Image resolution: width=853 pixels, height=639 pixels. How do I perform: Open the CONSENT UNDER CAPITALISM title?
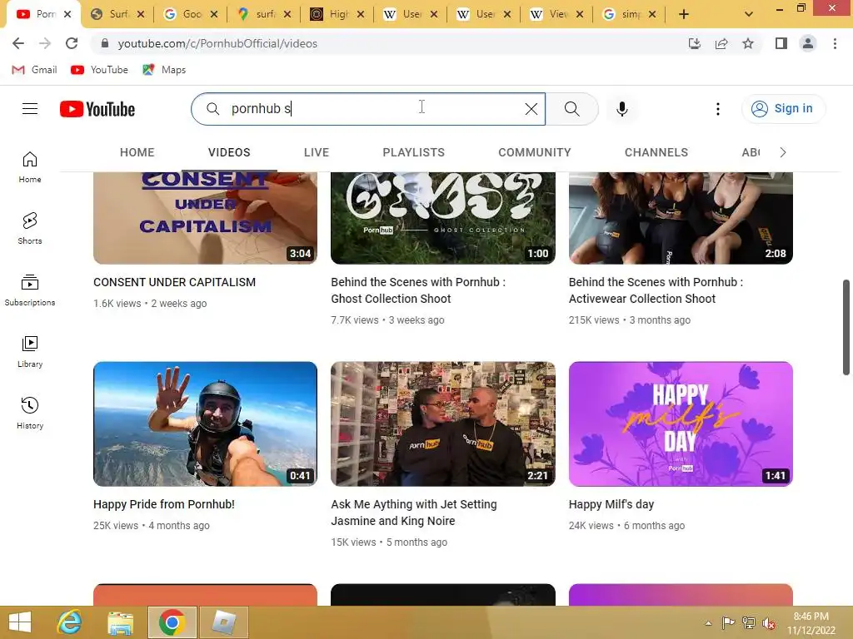click(174, 282)
